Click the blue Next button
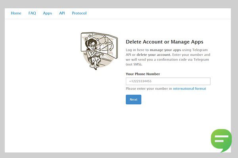 (x=133, y=100)
